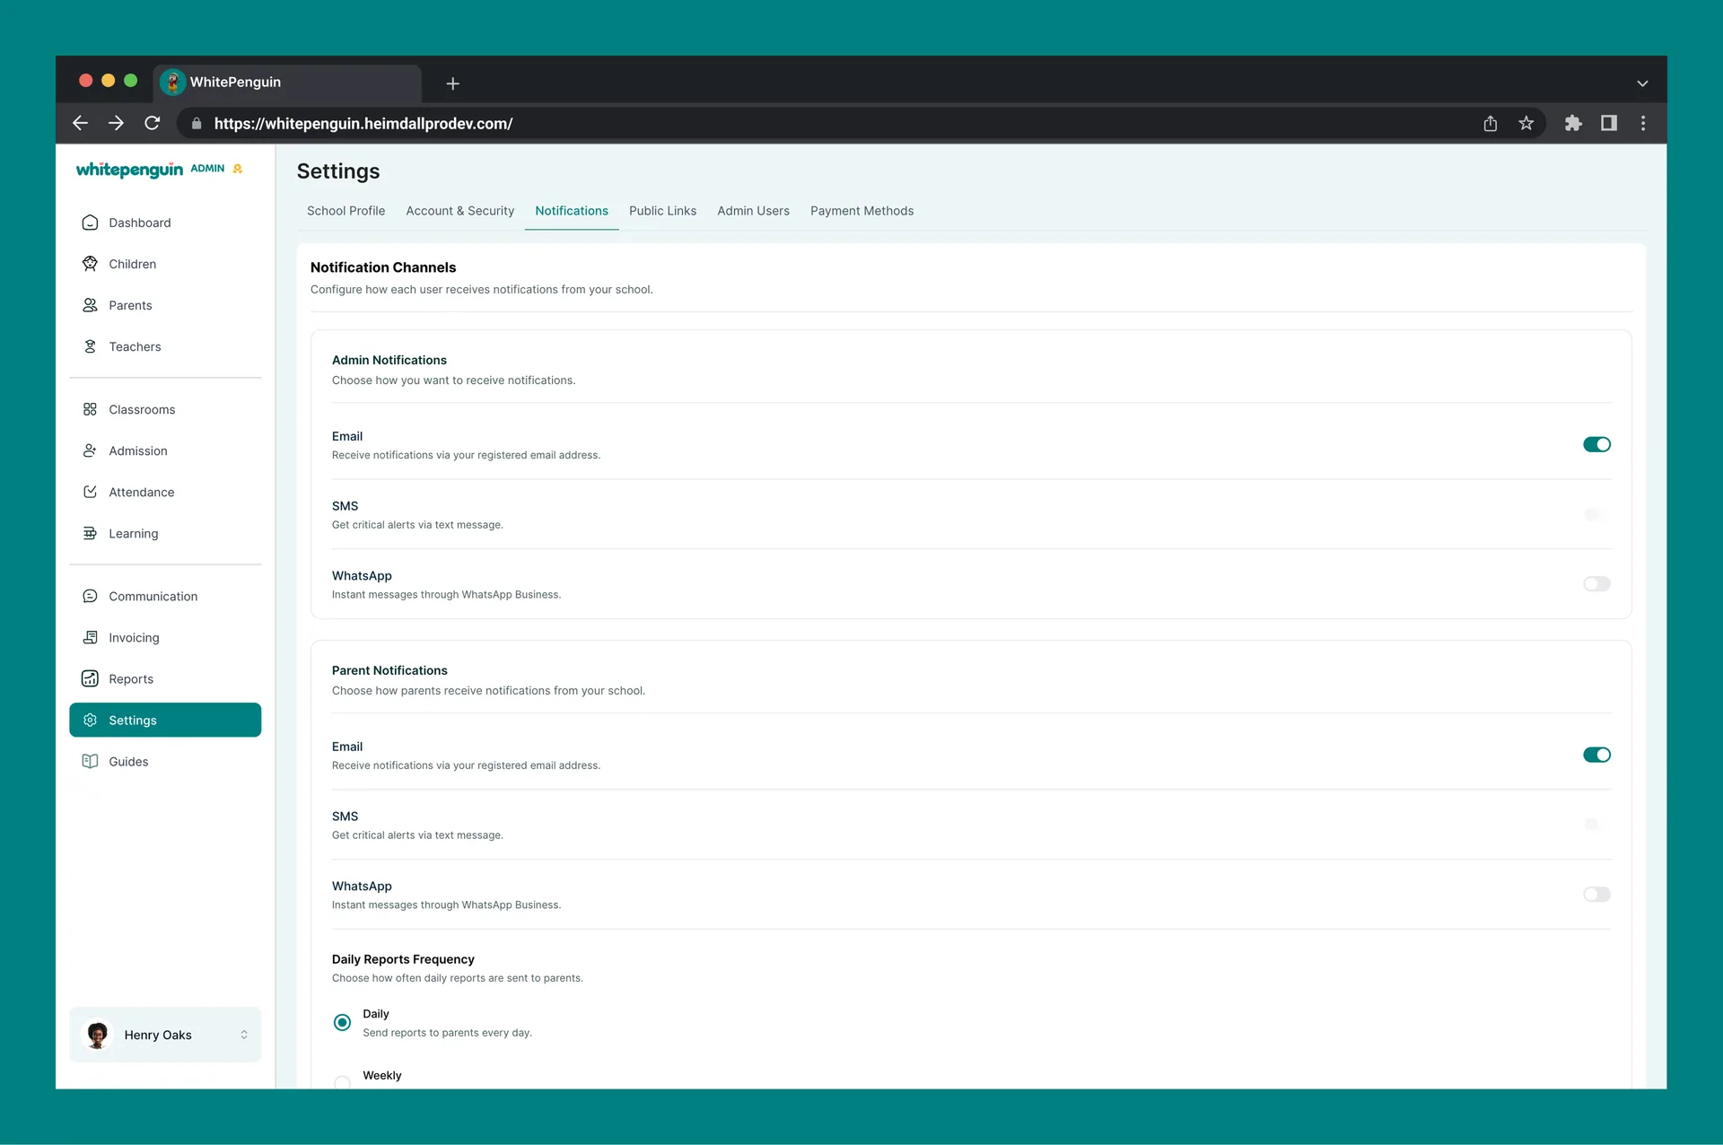This screenshot has height=1145, width=1723.
Task: Click the Daily Reports Frequency heading
Action: tap(403, 959)
